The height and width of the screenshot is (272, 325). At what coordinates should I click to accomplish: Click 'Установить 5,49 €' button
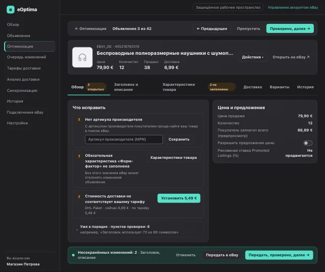click(x=179, y=198)
